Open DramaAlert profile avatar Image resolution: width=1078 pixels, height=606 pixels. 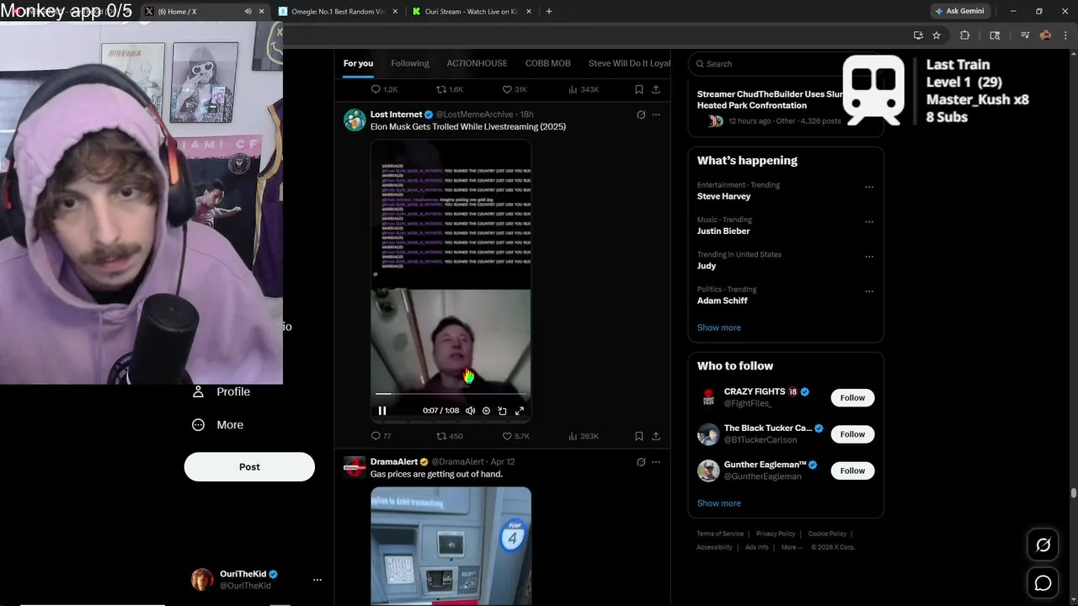pyautogui.click(x=355, y=467)
